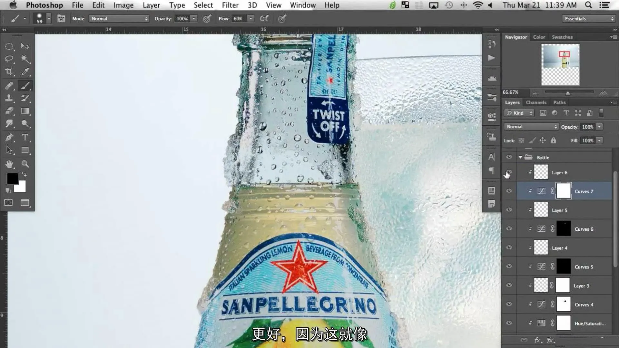
Task: Expand the Bottle layer group
Action: (520, 157)
